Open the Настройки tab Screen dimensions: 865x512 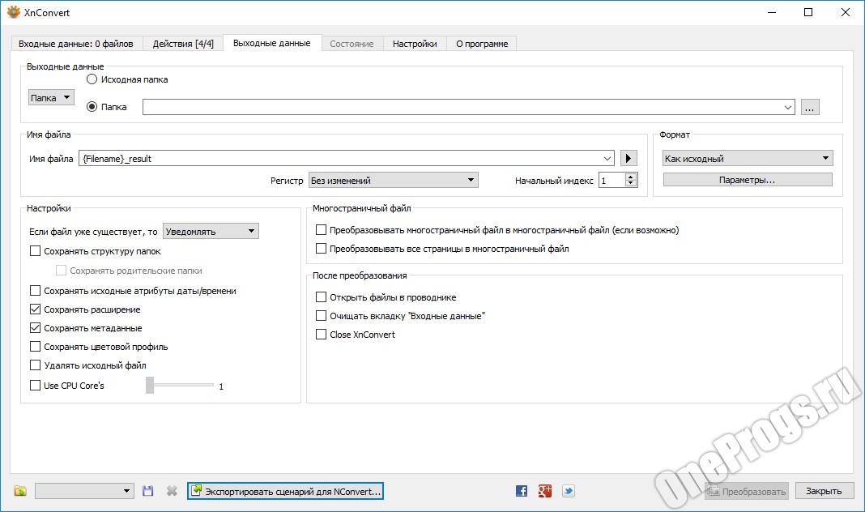(x=415, y=44)
